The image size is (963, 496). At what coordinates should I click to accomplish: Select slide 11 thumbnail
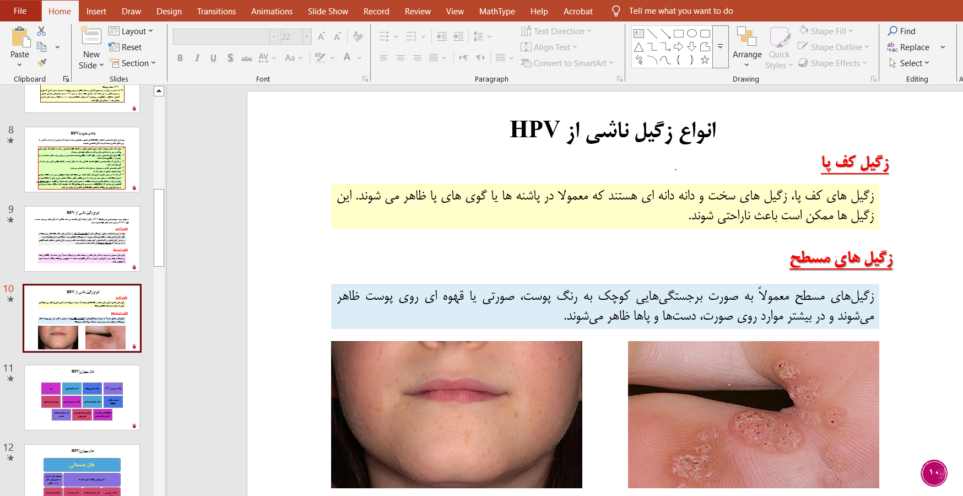[82, 397]
